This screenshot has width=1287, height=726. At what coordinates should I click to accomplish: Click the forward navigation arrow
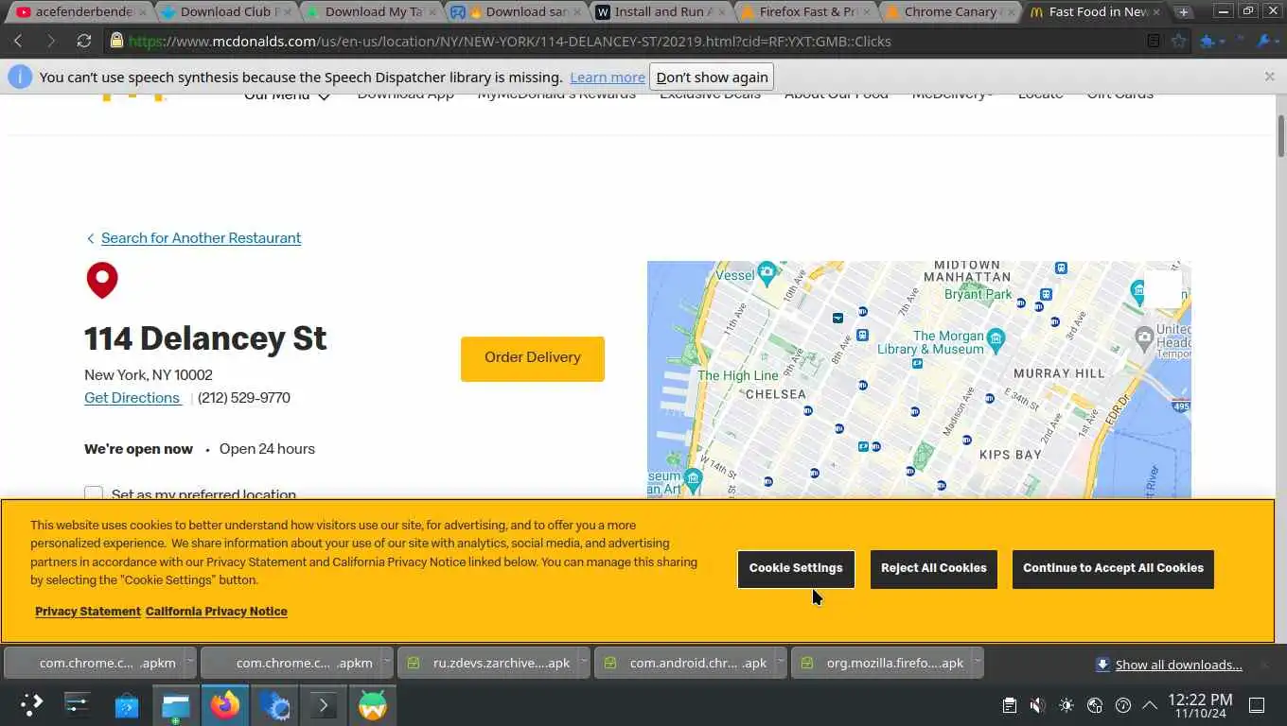tap(51, 41)
